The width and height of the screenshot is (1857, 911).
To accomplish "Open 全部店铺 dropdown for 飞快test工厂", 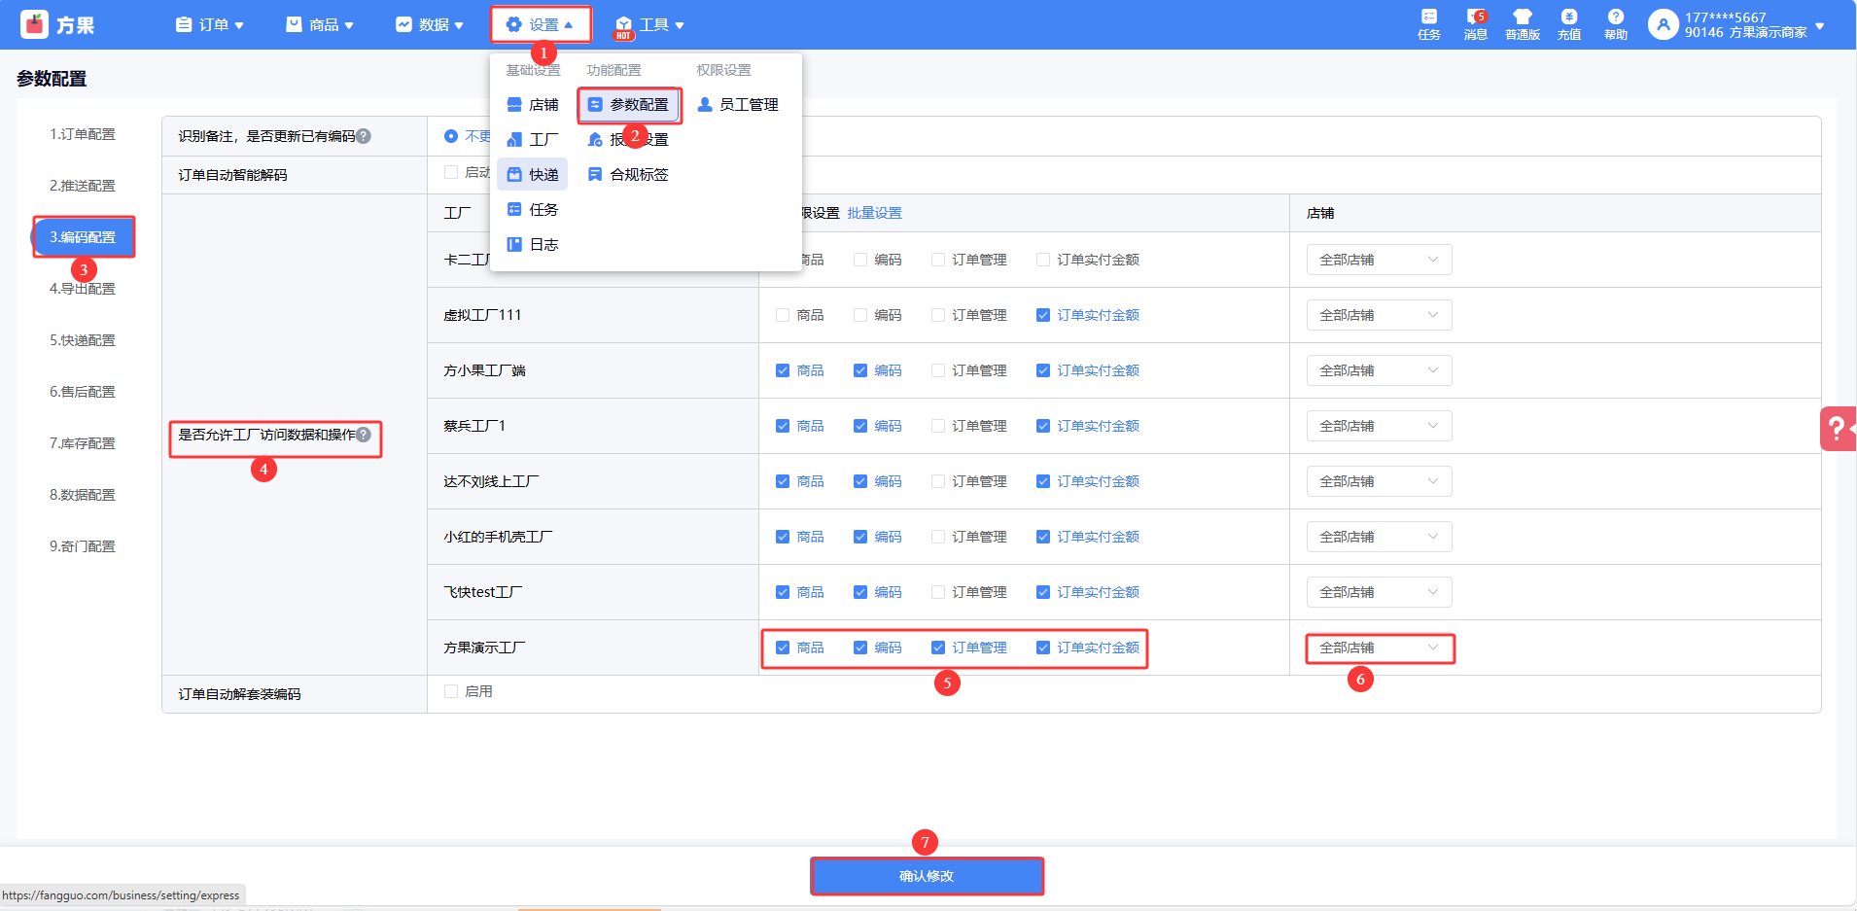I will coord(1378,592).
